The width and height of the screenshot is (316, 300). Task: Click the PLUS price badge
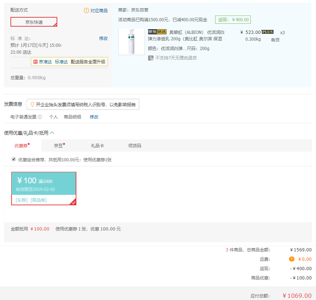(x=267, y=32)
